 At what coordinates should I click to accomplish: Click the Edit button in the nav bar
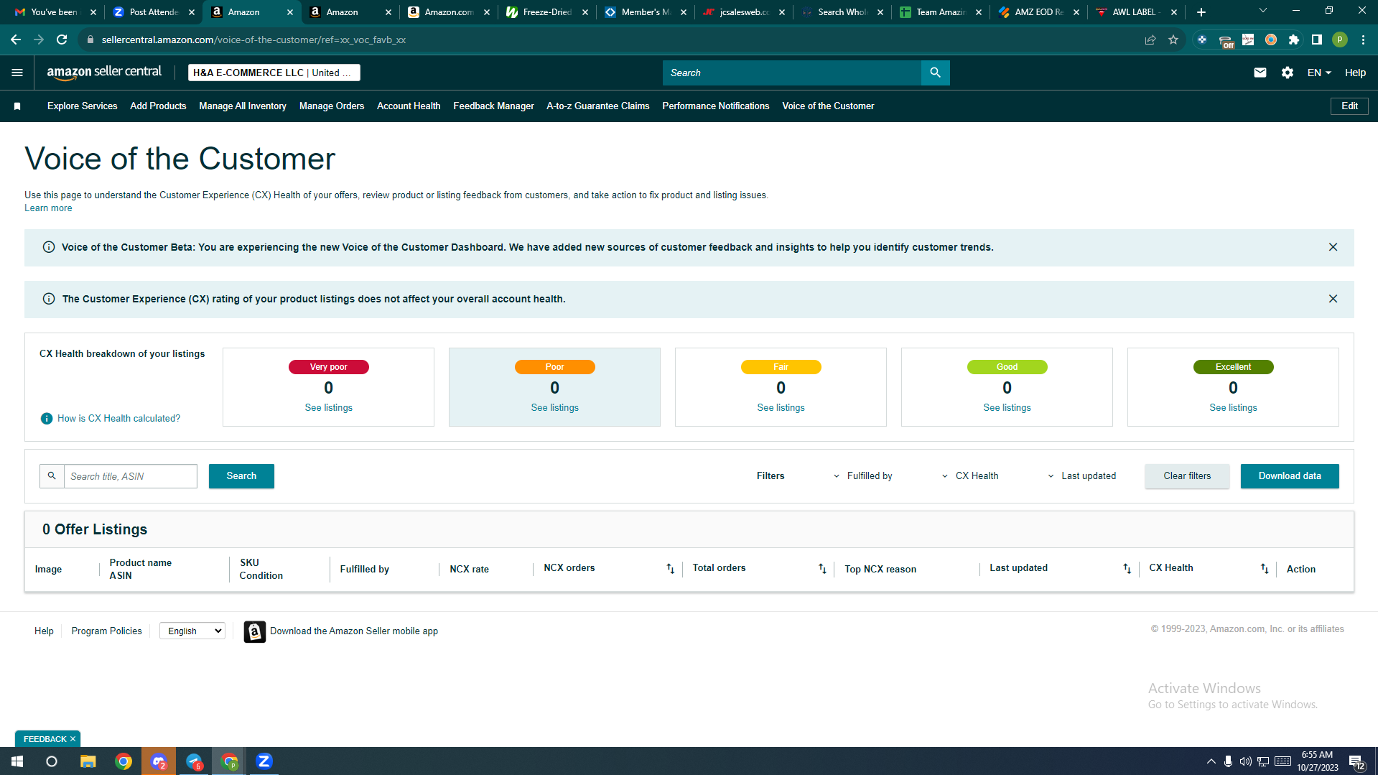point(1349,106)
